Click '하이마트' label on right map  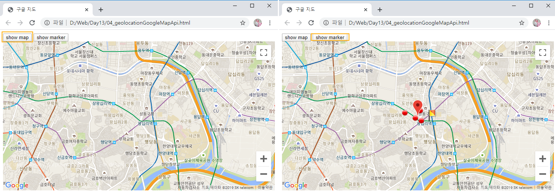pyautogui.click(x=518, y=120)
